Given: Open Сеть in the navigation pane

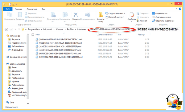Looking at the screenshot, I should (10, 102).
